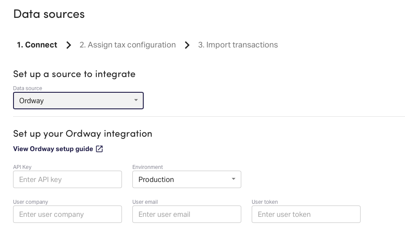Go to step 3. Import transactions

point(238,45)
